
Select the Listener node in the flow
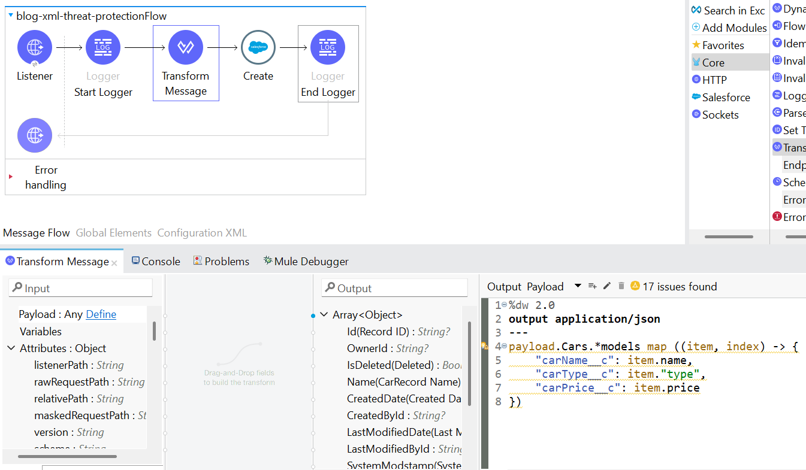coord(35,48)
